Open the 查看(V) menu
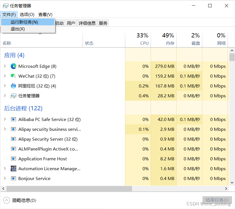Viewport: 235px width, 209px height. pyautogui.click(x=45, y=15)
